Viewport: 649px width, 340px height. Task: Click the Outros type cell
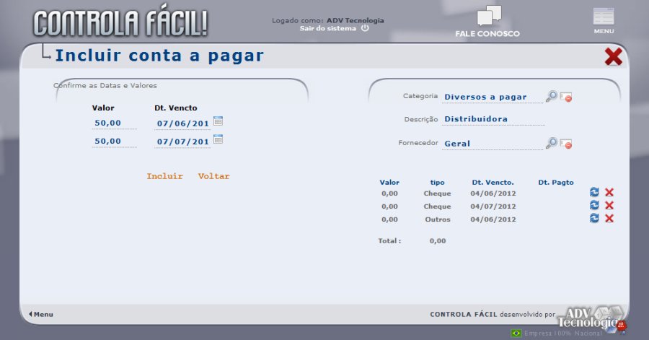click(x=438, y=219)
